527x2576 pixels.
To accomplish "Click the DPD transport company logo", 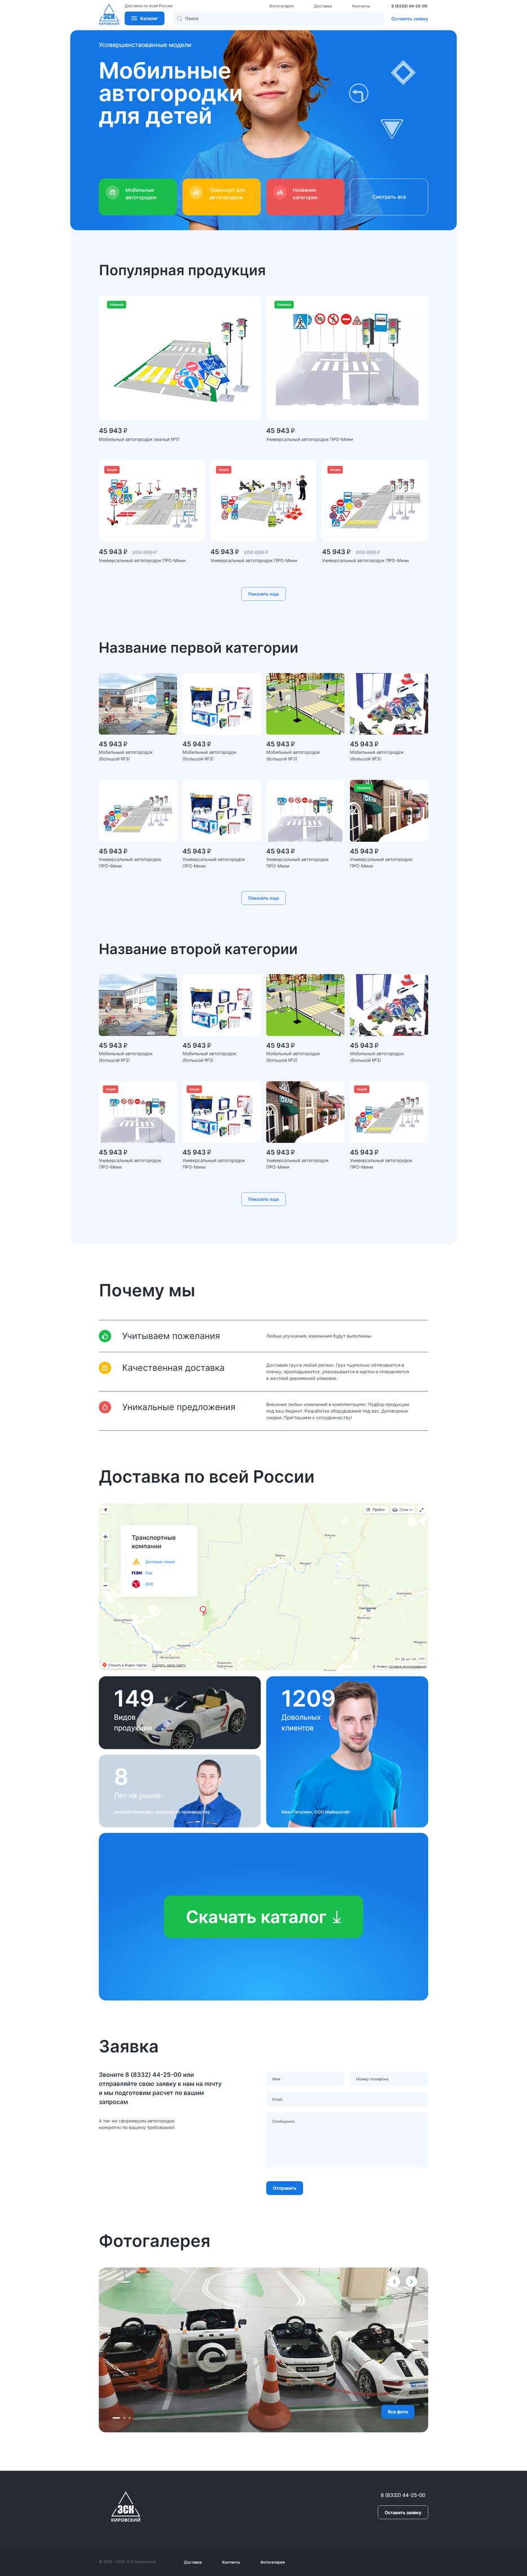I will tap(136, 1584).
